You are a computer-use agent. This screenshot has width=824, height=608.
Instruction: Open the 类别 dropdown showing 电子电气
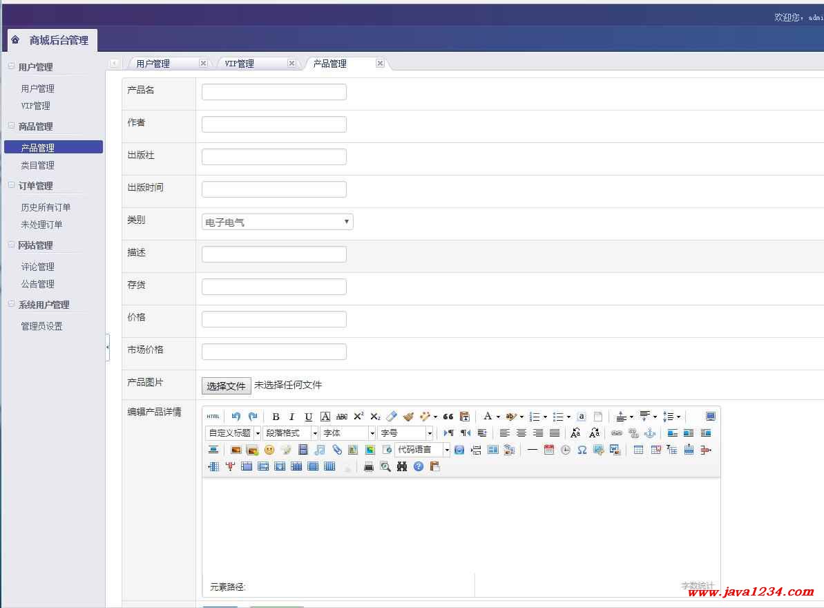(277, 222)
